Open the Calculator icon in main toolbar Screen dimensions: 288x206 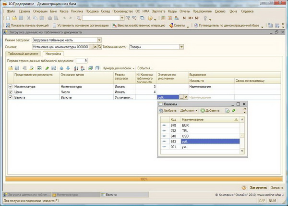tap(163, 18)
